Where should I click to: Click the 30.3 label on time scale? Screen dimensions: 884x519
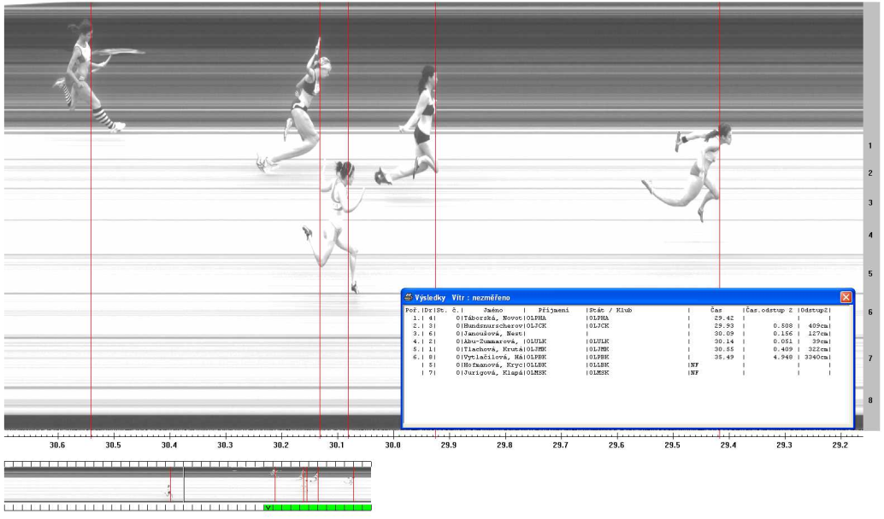[225, 446]
